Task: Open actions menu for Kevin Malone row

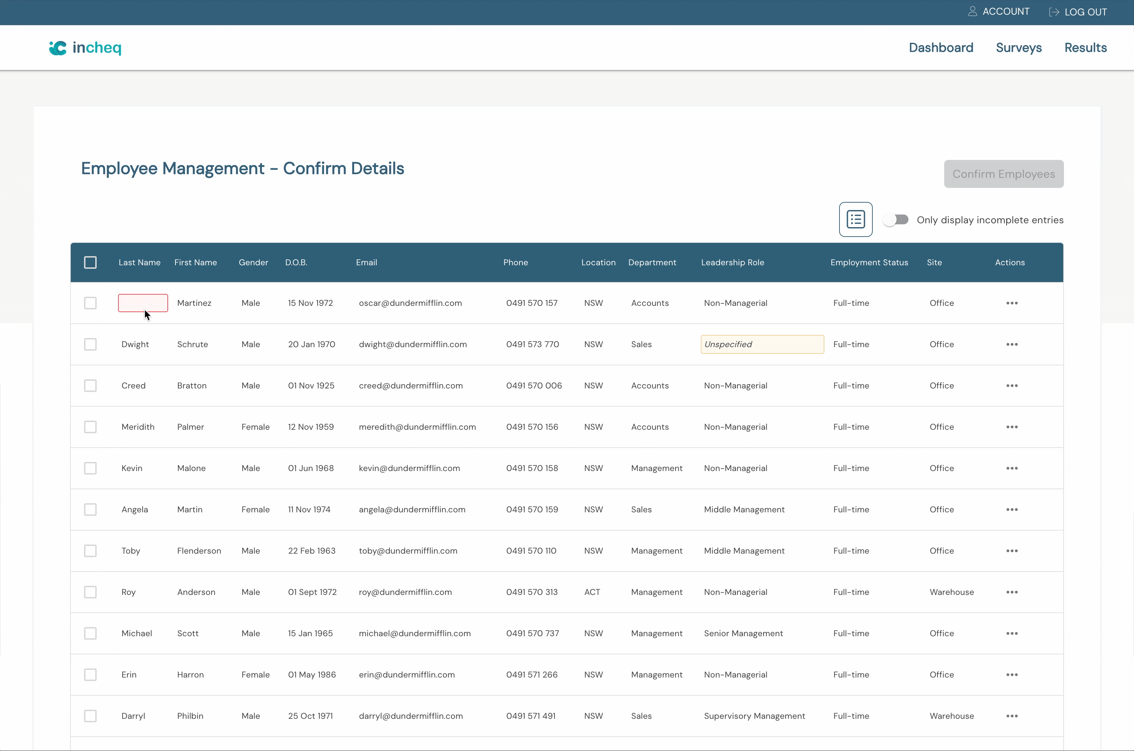Action: coord(1012,468)
